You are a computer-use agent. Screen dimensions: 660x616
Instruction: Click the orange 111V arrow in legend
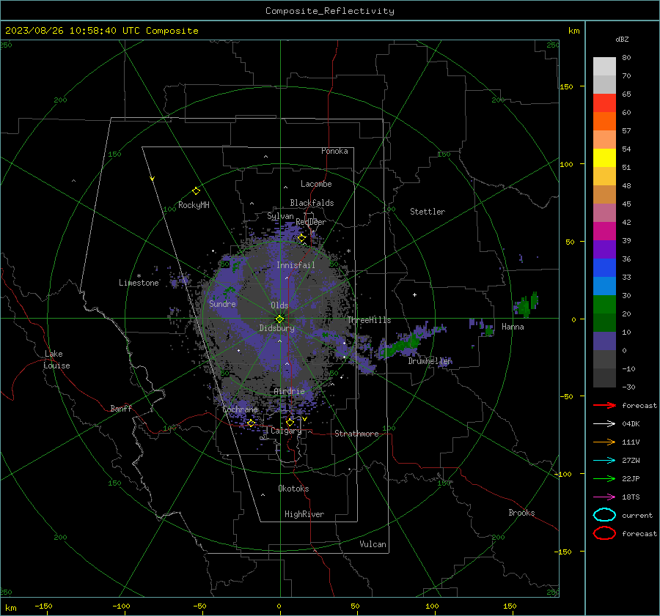604,442
